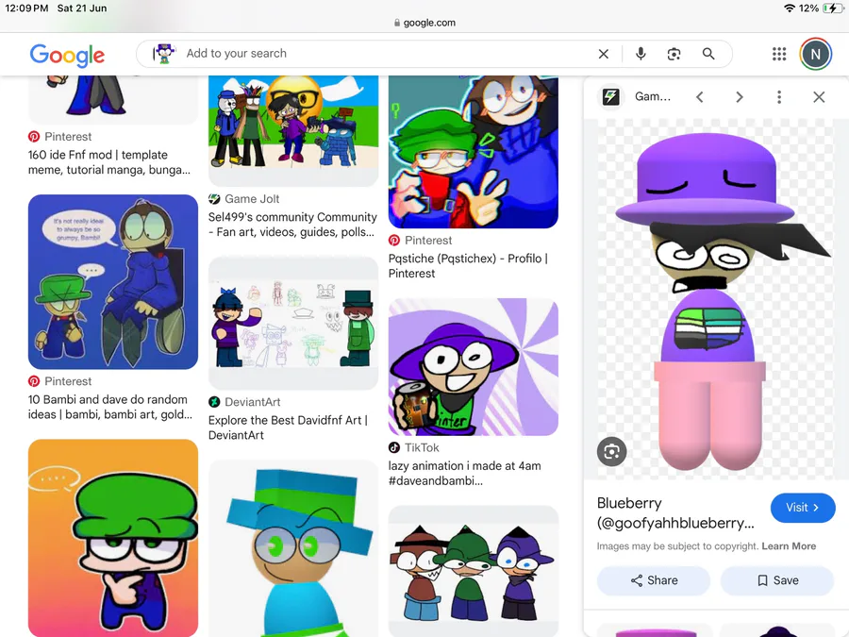Click the TikTok source label

pos(422,447)
